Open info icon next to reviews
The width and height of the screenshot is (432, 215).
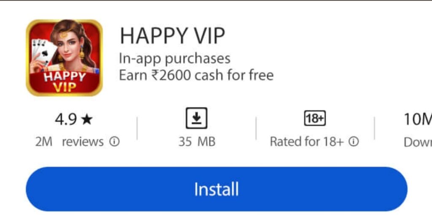(114, 142)
